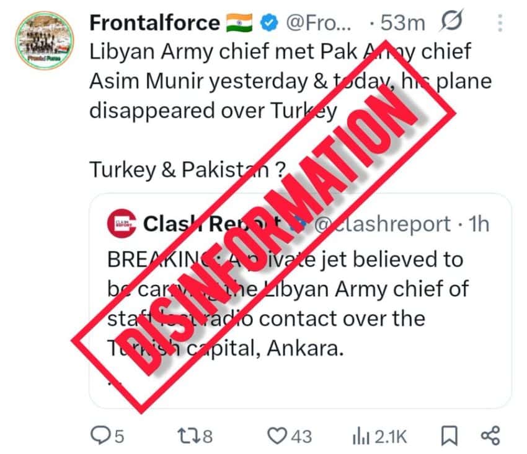Open Frontalforce's profile picture
This screenshot has width=527, height=454.
(45, 37)
